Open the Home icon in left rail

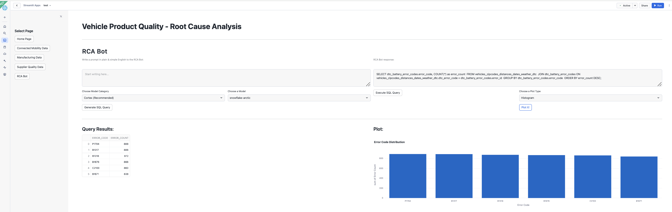coord(5,26)
